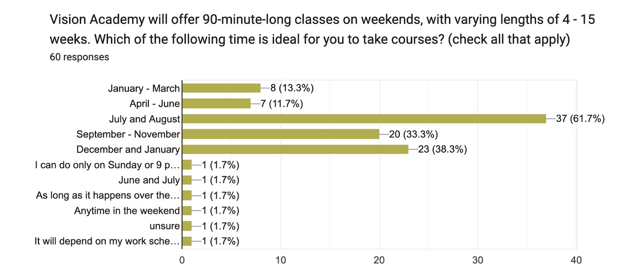Image resolution: width=634 pixels, height=277 pixels.
Task: Click the Anytime in the weekend bar
Action: click(x=187, y=210)
